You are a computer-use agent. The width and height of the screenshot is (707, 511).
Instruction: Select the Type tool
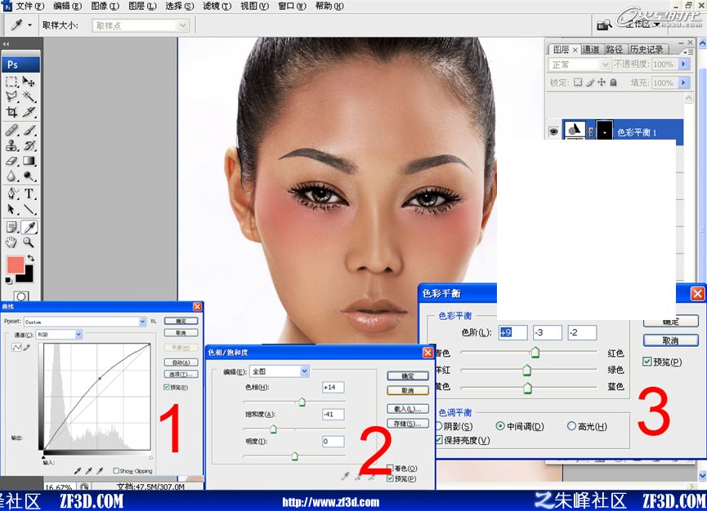[x=29, y=194]
